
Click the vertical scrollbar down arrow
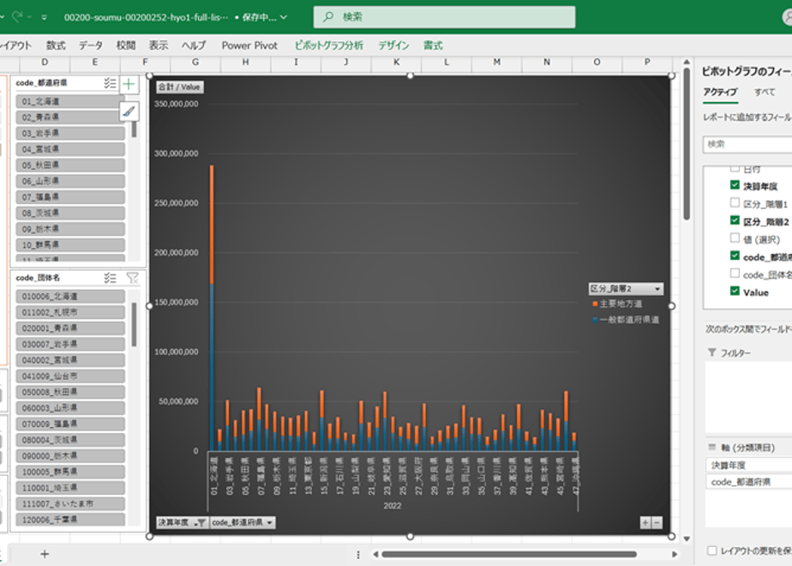(x=687, y=539)
